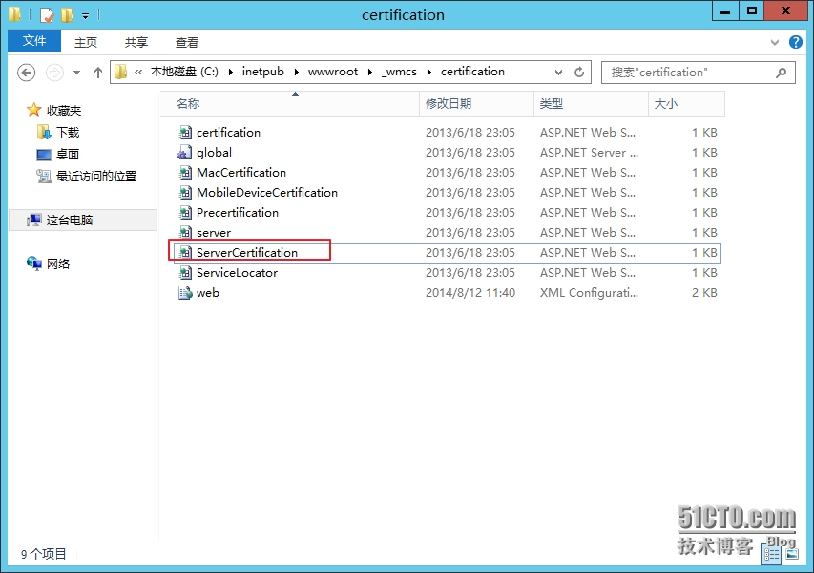The width and height of the screenshot is (814, 573).
Task: Open the recent locations dropdown arrow
Action: [x=76, y=73]
